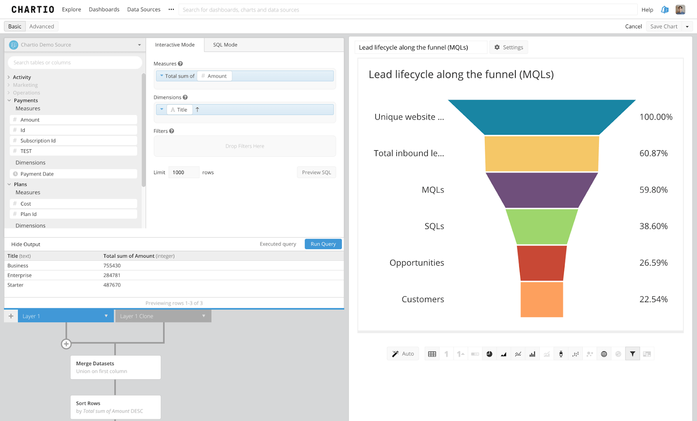Click the rows Limit input field
The width and height of the screenshot is (697, 421).
click(x=183, y=172)
